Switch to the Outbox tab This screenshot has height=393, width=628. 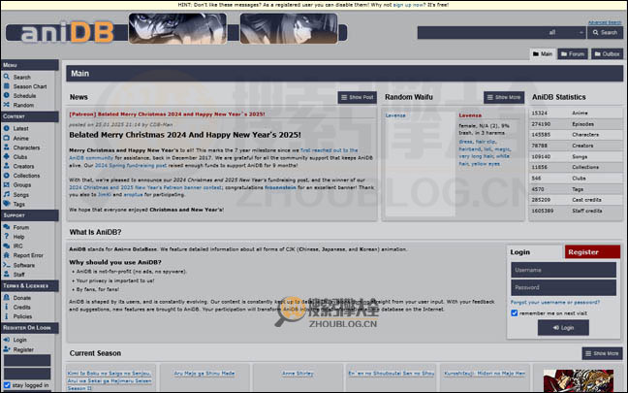point(608,53)
